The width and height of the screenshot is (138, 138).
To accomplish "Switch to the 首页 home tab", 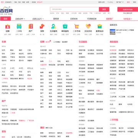I will 5,19.
